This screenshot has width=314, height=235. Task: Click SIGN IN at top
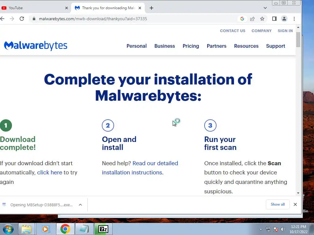285,31
